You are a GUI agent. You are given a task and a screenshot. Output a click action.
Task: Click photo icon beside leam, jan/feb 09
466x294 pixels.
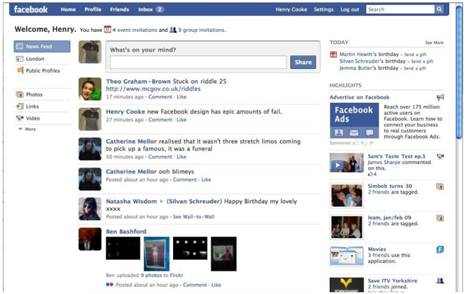440,218
